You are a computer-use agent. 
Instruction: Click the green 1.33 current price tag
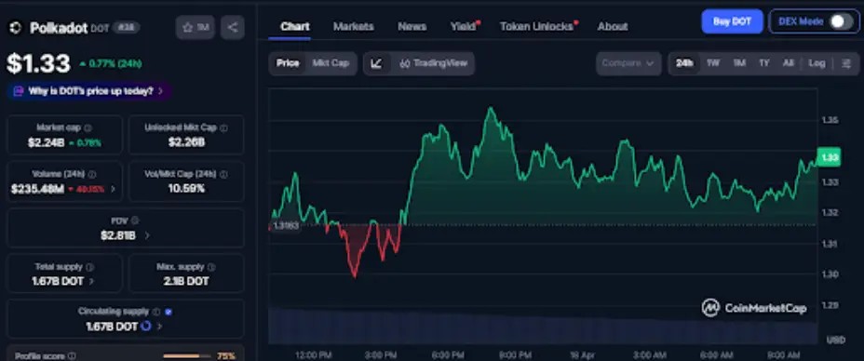click(x=829, y=157)
